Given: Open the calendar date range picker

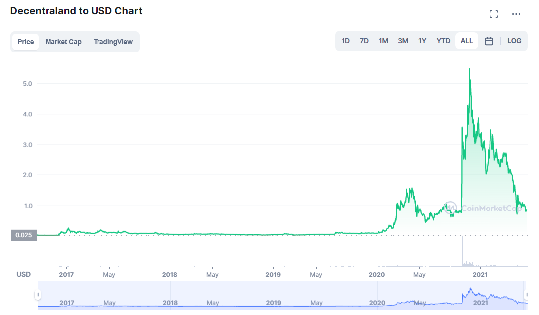Looking at the screenshot, I should click(x=489, y=41).
